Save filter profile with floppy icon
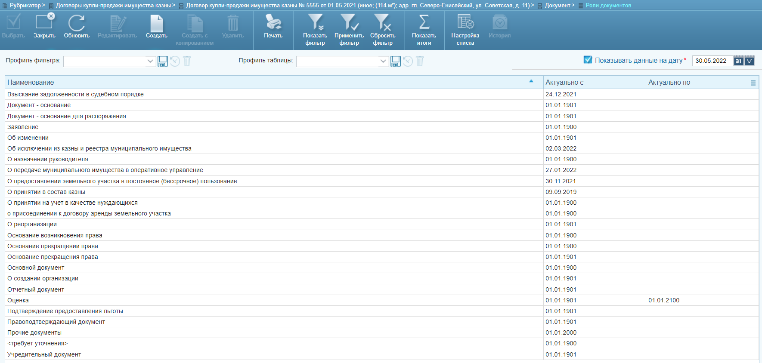The image size is (762, 363). 163,61
